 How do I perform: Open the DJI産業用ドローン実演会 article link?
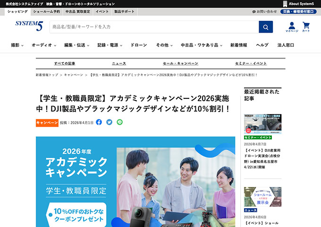pyautogui.click(x=262, y=159)
